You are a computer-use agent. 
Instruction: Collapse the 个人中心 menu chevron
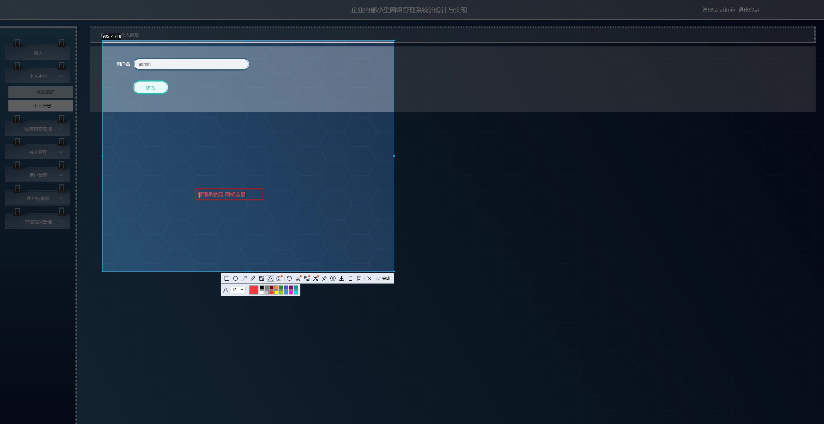pos(61,76)
